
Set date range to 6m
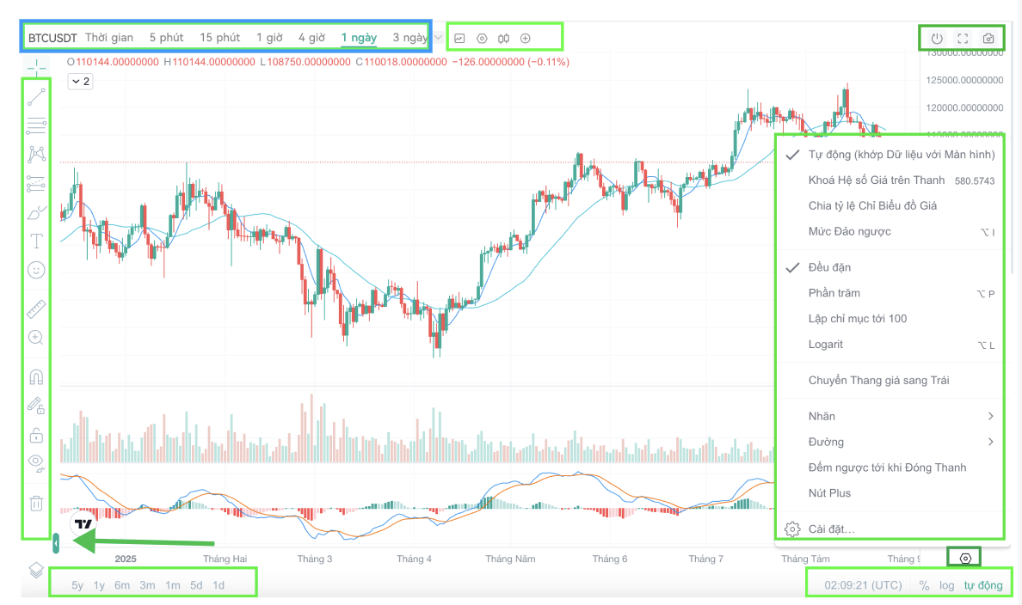click(x=122, y=585)
